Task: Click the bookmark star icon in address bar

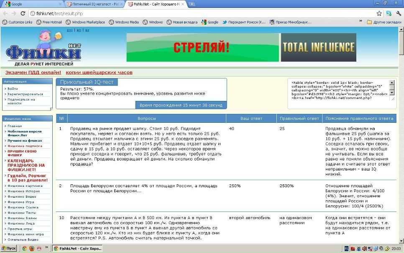Action: (379, 13)
